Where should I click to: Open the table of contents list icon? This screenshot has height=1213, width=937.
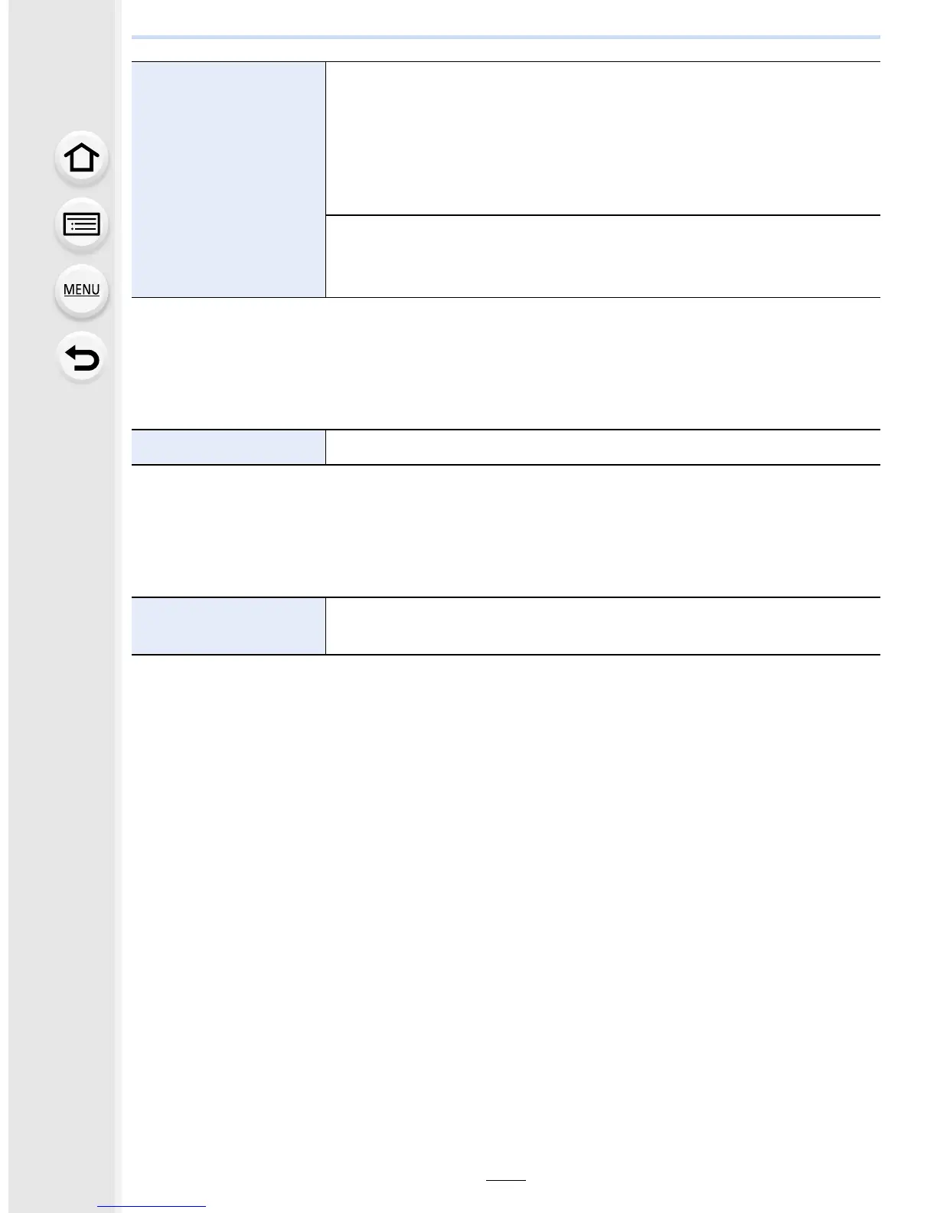pos(81,224)
